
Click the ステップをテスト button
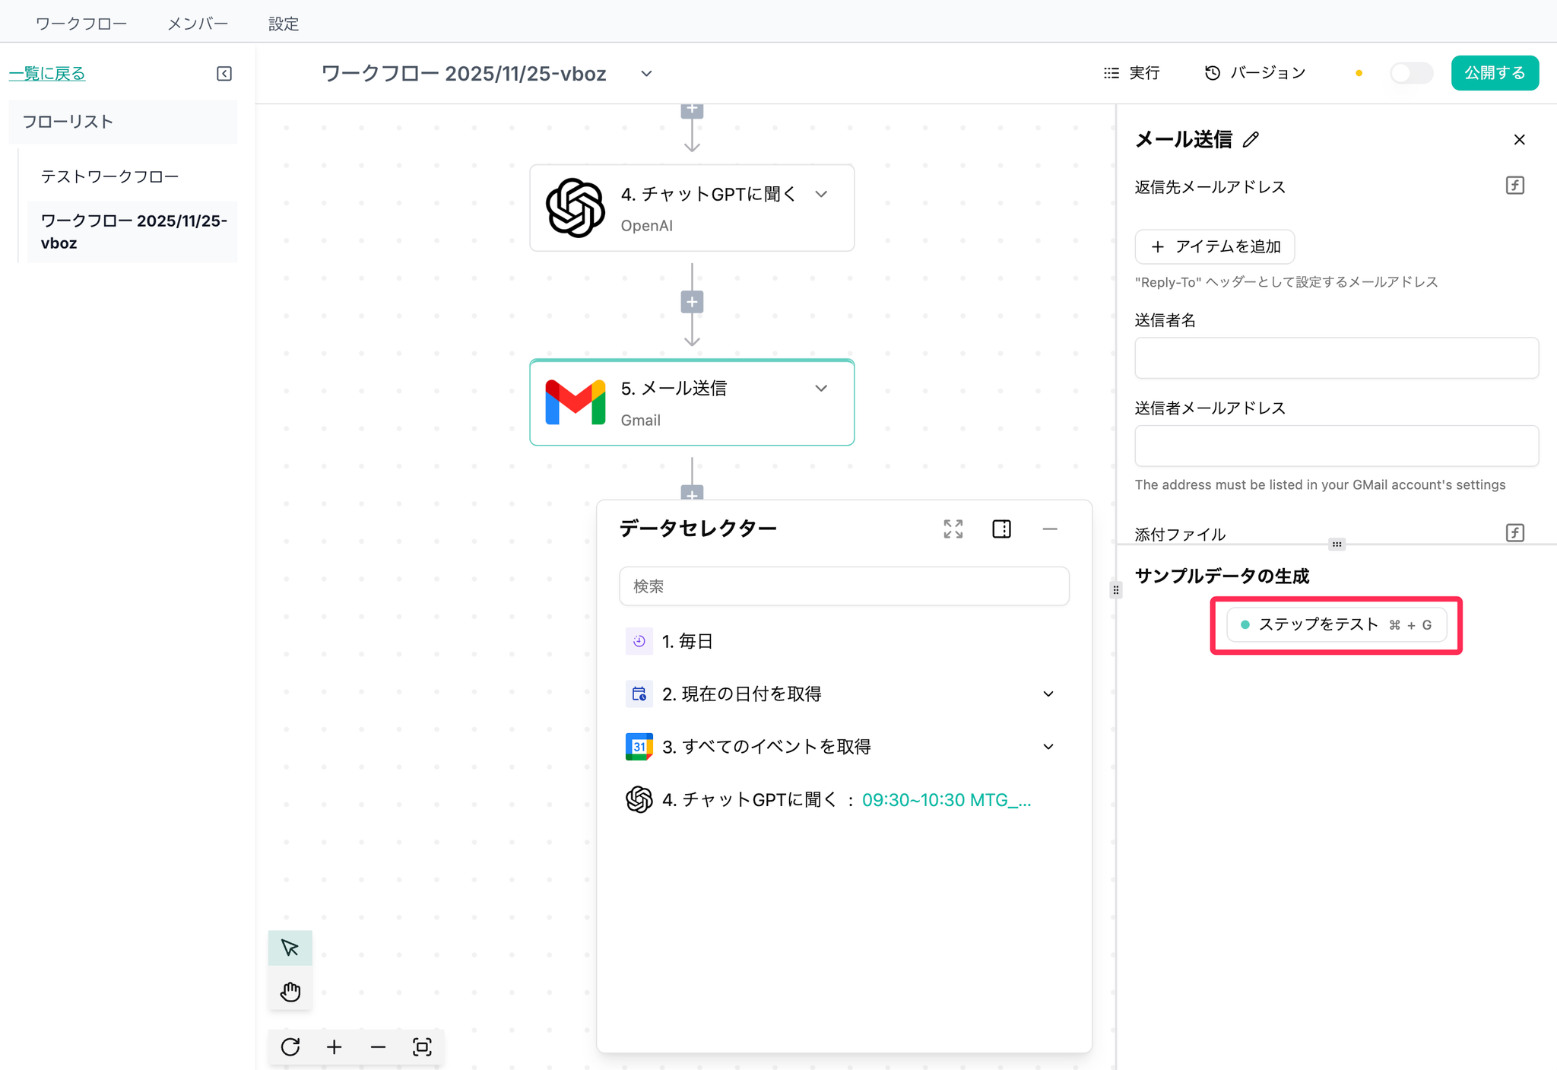tap(1336, 624)
